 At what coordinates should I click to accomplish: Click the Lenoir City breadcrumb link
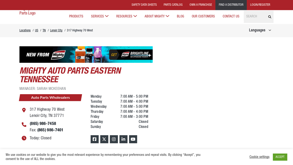56,30
